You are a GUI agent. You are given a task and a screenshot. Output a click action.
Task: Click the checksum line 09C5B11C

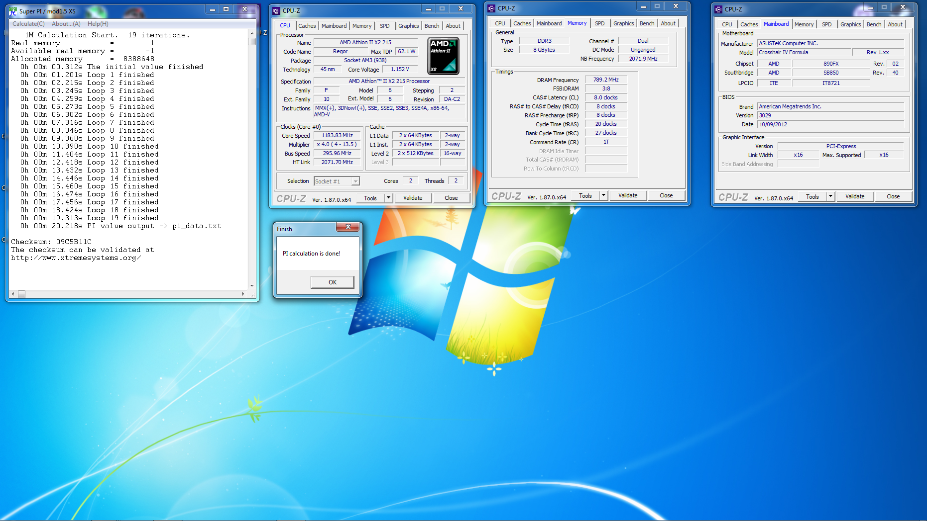coord(51,242)
